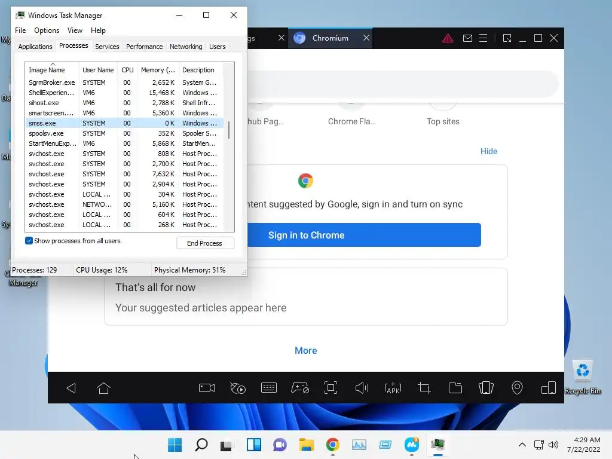Open the emulator location pin icon
Screen dimensions: 612x459
pos(517,388)
